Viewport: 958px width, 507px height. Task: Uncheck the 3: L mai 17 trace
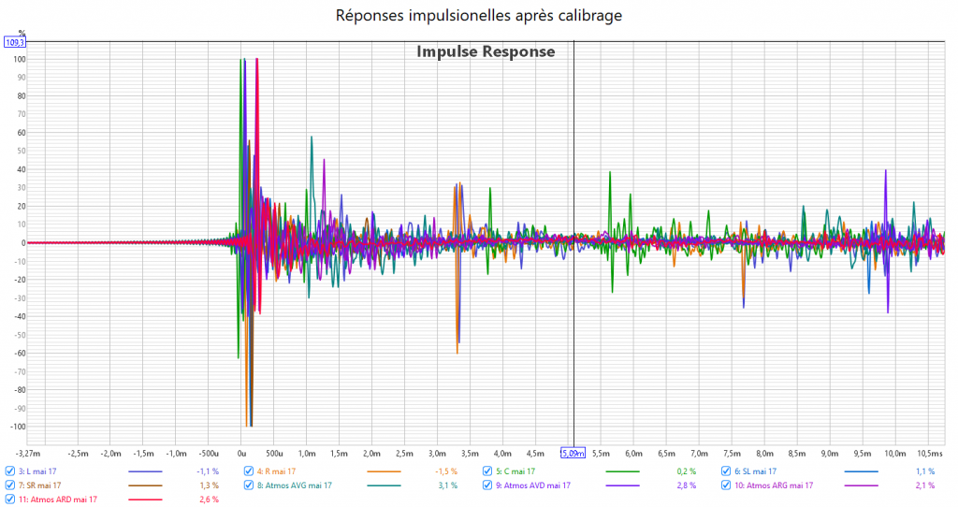[10, 471]
